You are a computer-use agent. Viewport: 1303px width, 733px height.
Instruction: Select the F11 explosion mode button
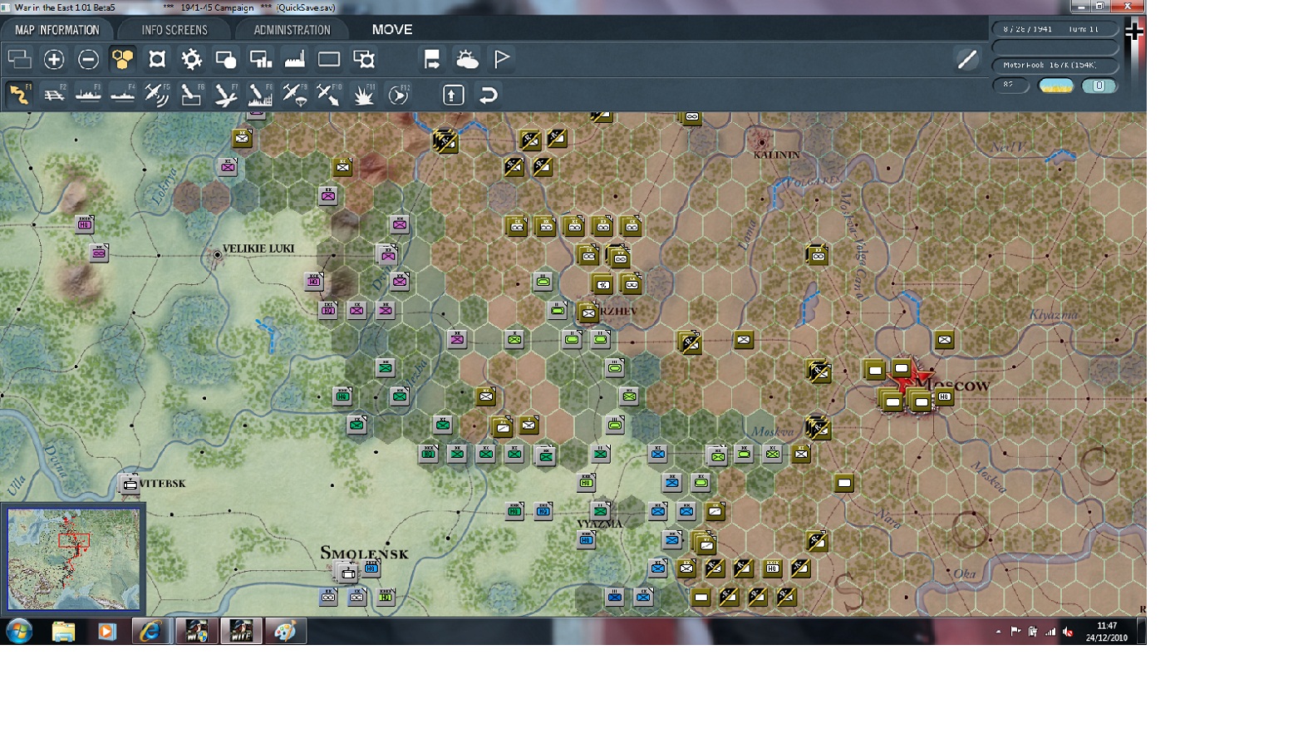tap(364, 95)
